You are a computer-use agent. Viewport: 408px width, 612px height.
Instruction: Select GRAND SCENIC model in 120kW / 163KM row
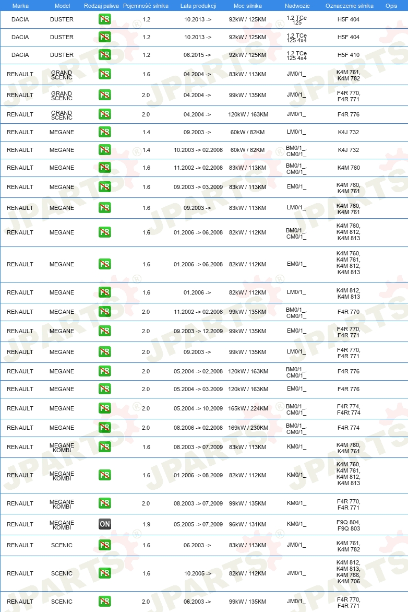[x=62, y=115]
